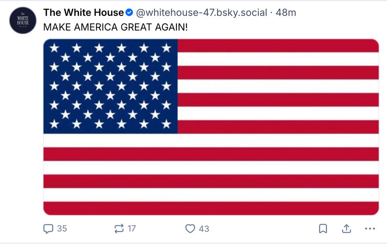
Task: Open The White House display name link
Action: [83, 13]
